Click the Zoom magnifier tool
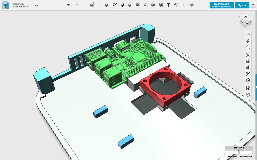Viewport: 257px width, 160px height. [x=248, y=47]
